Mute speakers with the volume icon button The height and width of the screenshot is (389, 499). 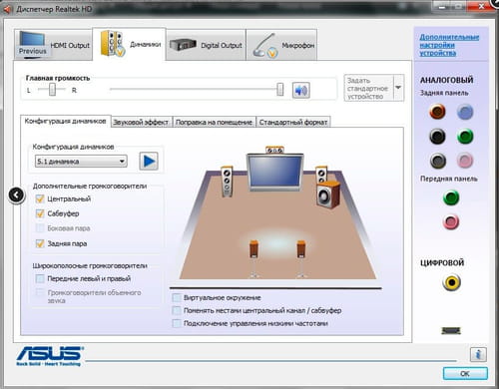[301, 90]
